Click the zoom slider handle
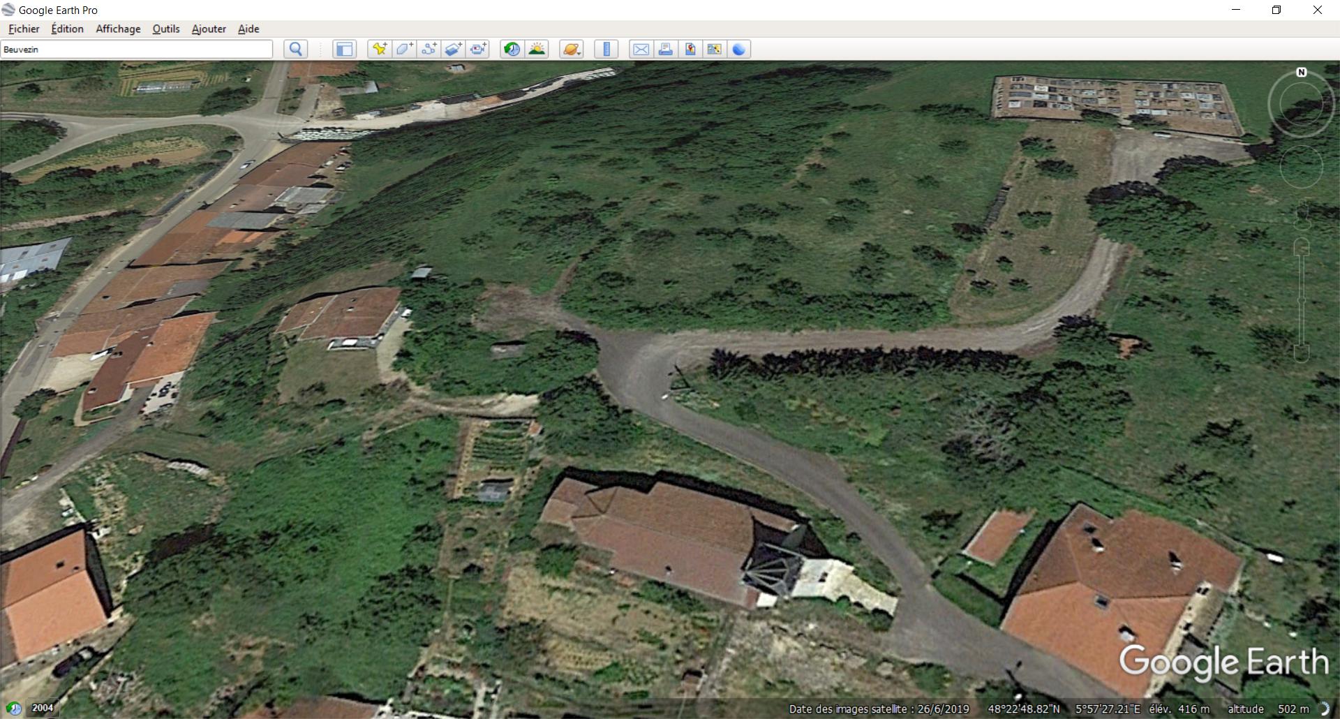 pyautogui.click(x=1302, y=300)
